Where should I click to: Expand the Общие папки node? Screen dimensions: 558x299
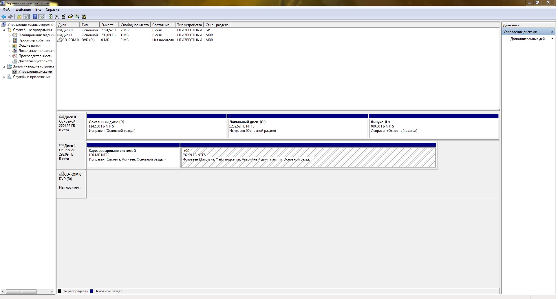tap(10, 46)
